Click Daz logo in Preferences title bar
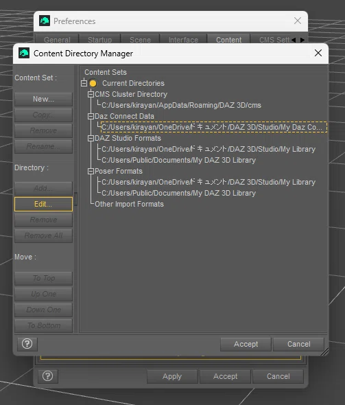Viewport: 345px width, 405px height. [45, 21]
